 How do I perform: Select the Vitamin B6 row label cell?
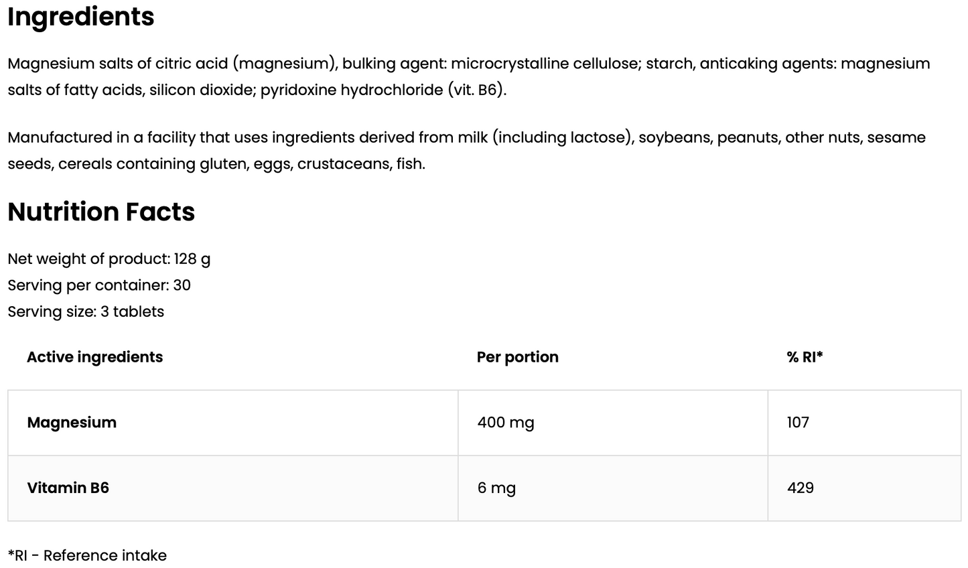[x=68, y=488]
